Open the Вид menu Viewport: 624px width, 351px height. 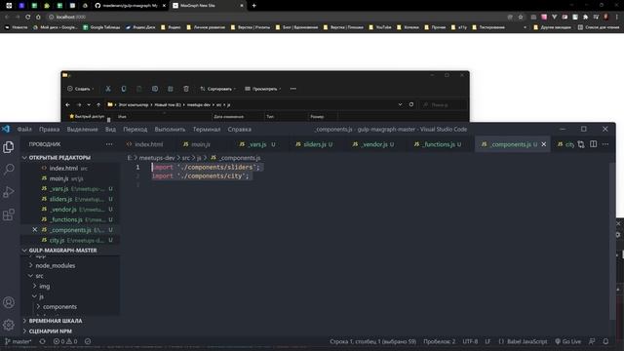point(110,130)
